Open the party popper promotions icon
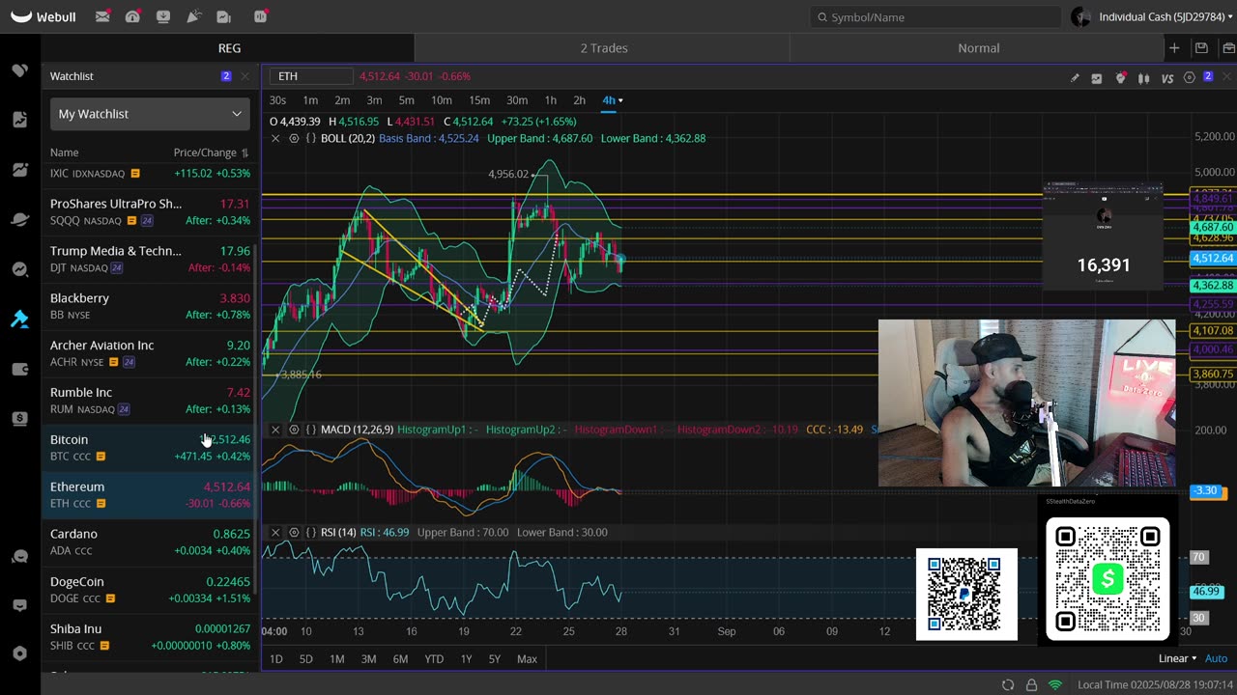This screenshot has width=1237, height=695. [x=193, y=16]
